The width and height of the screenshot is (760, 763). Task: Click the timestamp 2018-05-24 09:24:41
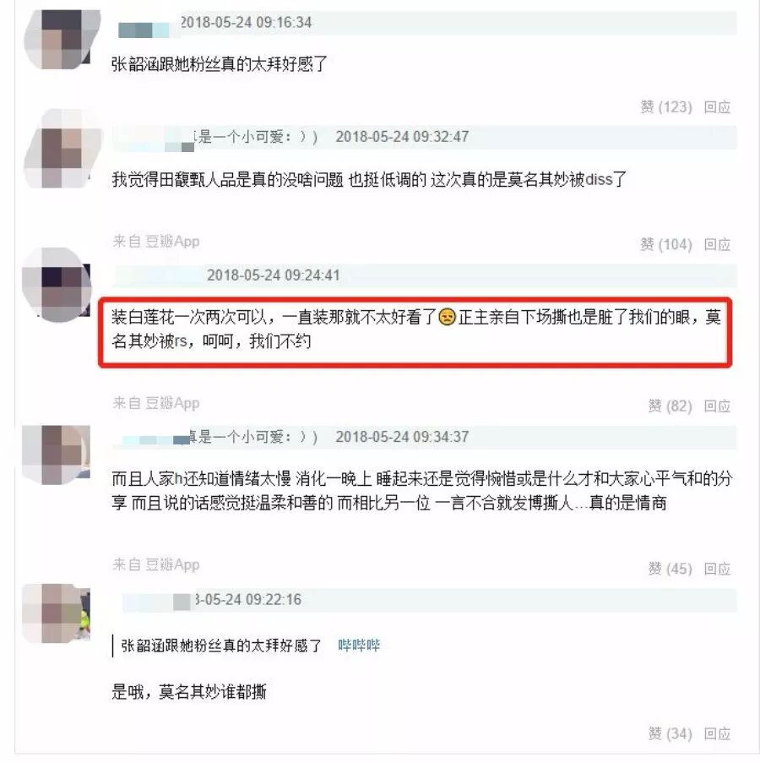[x=274, y=275]
